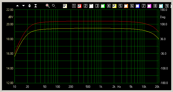Enable the green trace 3 checkbox
Viewport: 173px width, 92px height.
click(103, 6)
